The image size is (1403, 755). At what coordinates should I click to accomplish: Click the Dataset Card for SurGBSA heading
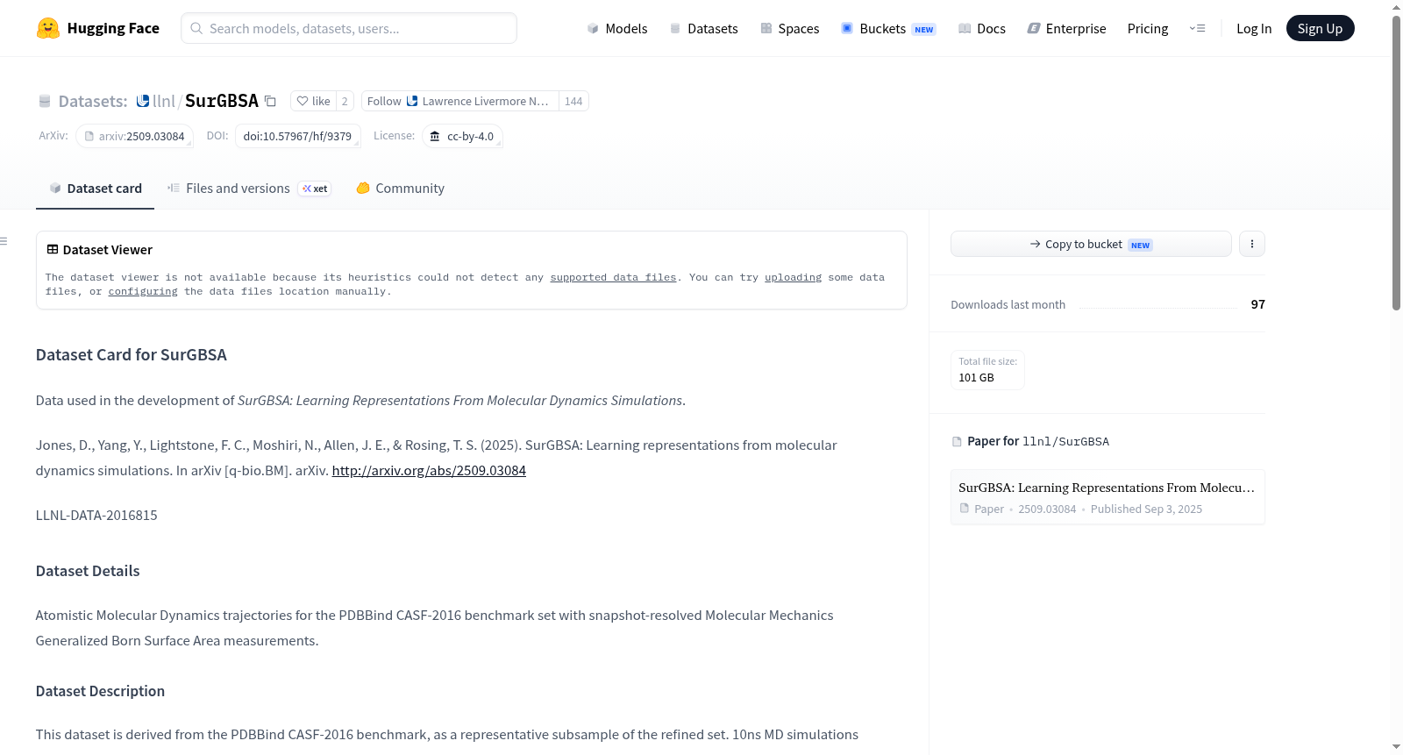(132, 355)
